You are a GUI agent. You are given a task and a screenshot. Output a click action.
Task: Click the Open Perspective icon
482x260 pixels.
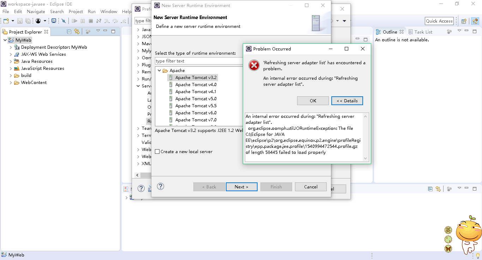click(x=464, y=21)
